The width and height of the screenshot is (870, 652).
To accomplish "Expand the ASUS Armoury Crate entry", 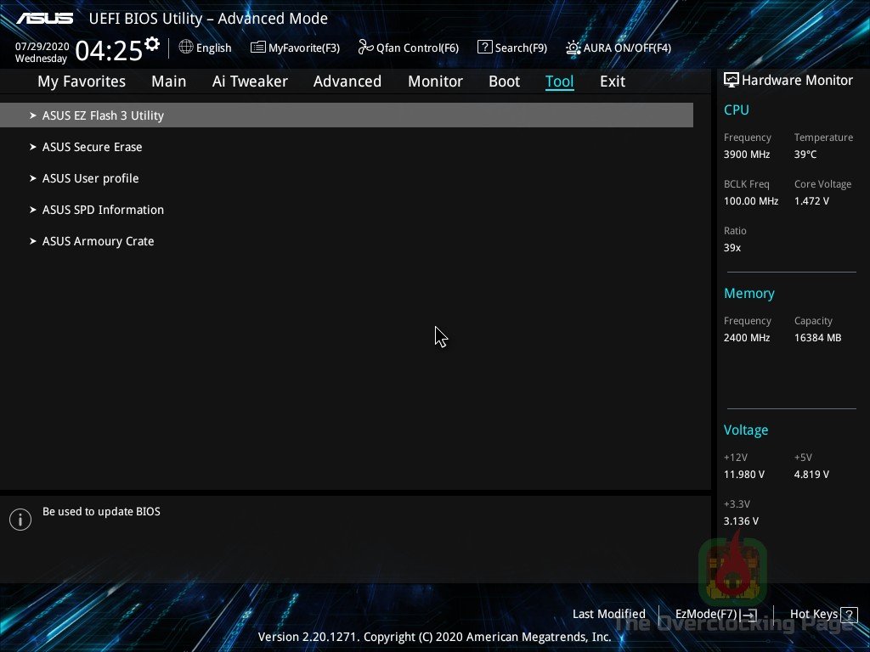I will point(98,241).
